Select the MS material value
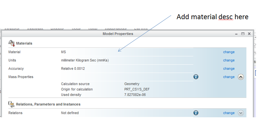This screenshot has height=137, width=268. point(63,52)
